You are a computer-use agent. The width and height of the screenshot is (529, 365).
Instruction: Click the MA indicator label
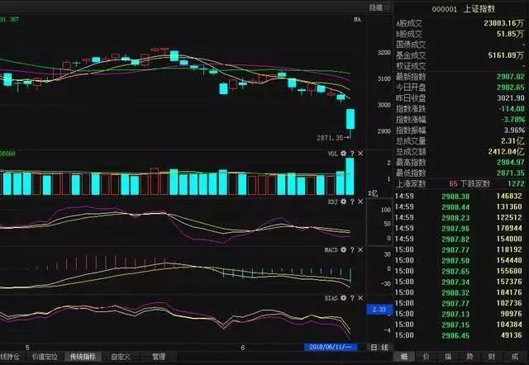(x=357, y=20)
